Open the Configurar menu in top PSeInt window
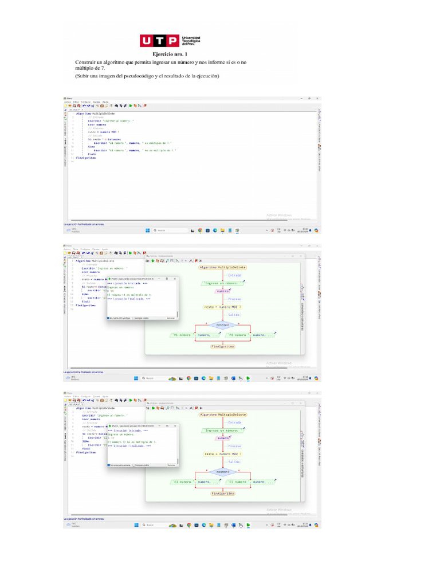 (85, 101)
